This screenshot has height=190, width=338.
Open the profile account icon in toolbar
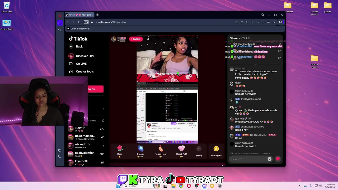click(x=274, y=22)
